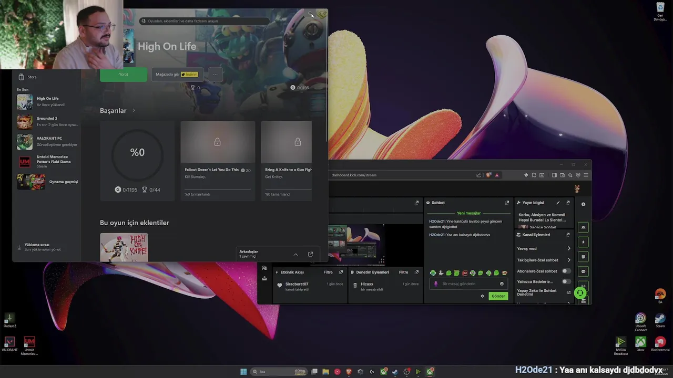Send chat message with Gönder button
The width and height of the screenshot is (673, 378).
(498, 296)
